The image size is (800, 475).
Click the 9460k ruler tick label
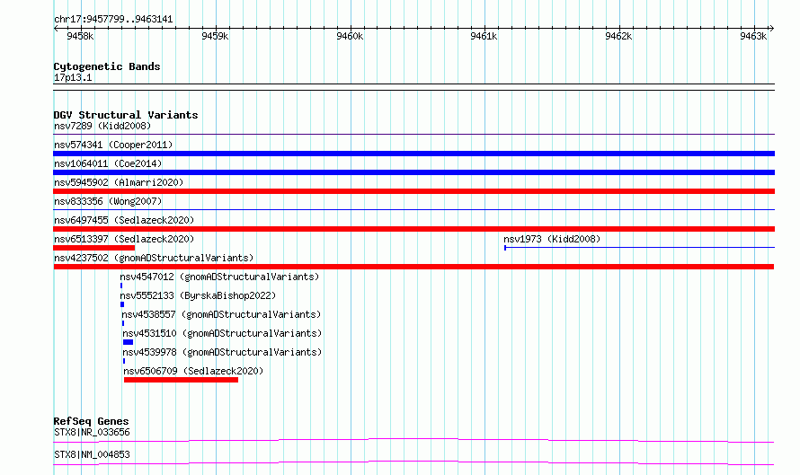pos(350,36)
